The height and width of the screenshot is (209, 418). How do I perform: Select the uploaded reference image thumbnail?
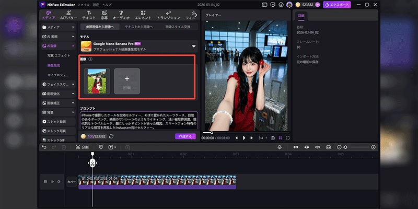97,81
